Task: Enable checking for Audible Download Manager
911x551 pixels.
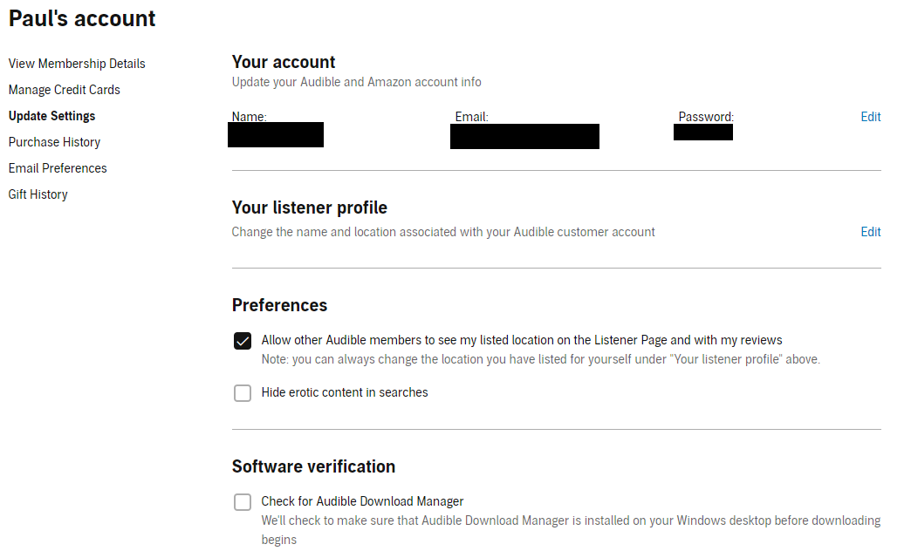Action: 243,501
